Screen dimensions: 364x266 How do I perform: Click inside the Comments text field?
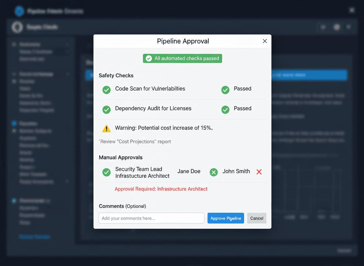pos(151,218)
